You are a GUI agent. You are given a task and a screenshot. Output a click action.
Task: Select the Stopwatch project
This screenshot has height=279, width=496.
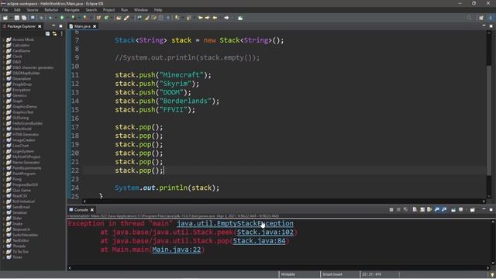tap(22, 229)
